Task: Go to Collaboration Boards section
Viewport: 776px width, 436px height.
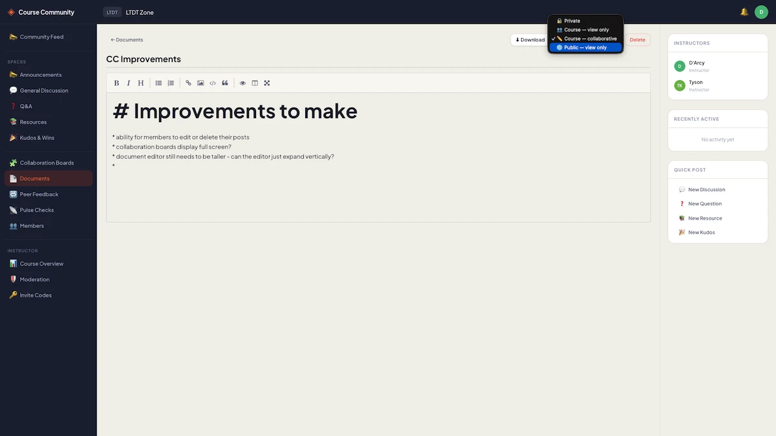Action: pos(47,163)
